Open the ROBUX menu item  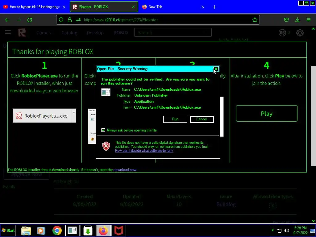pos(121,33)
